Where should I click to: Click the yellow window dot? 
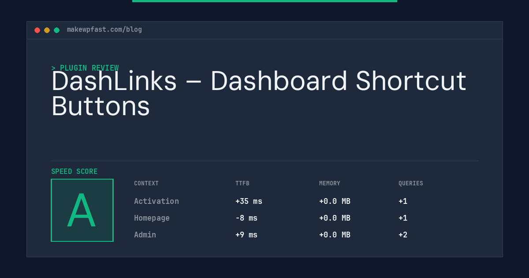coord(47,30)
